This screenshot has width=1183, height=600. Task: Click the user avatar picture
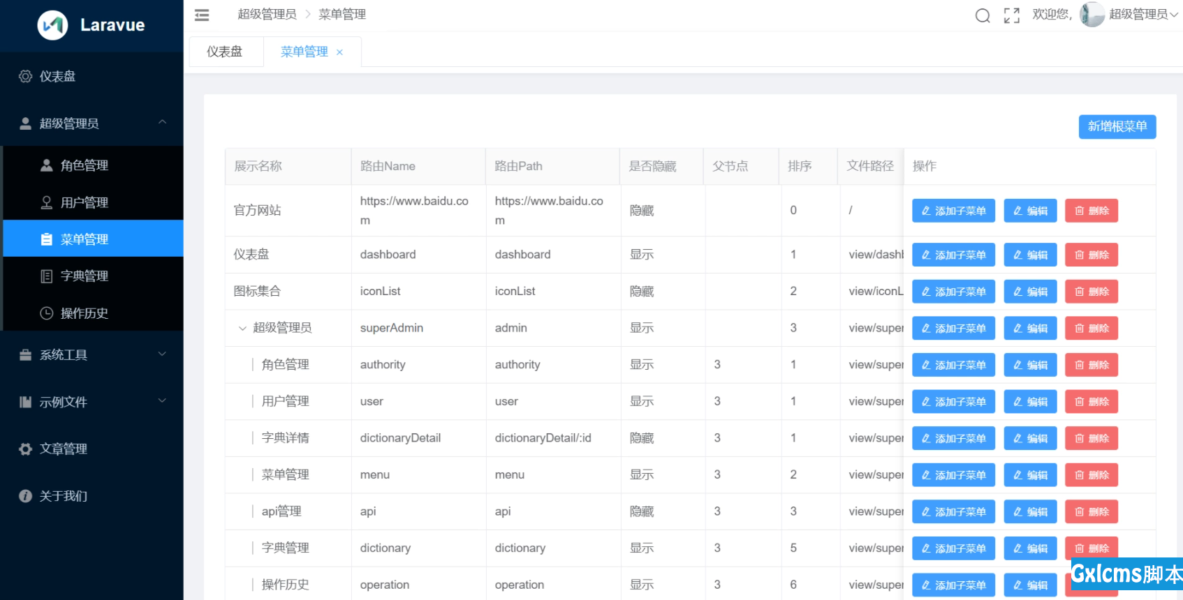click(1092, 15)
